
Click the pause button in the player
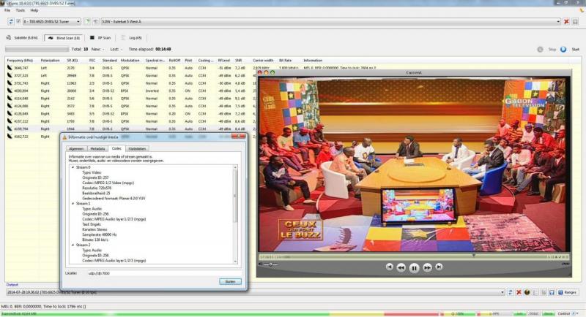(x=414, y=267)
